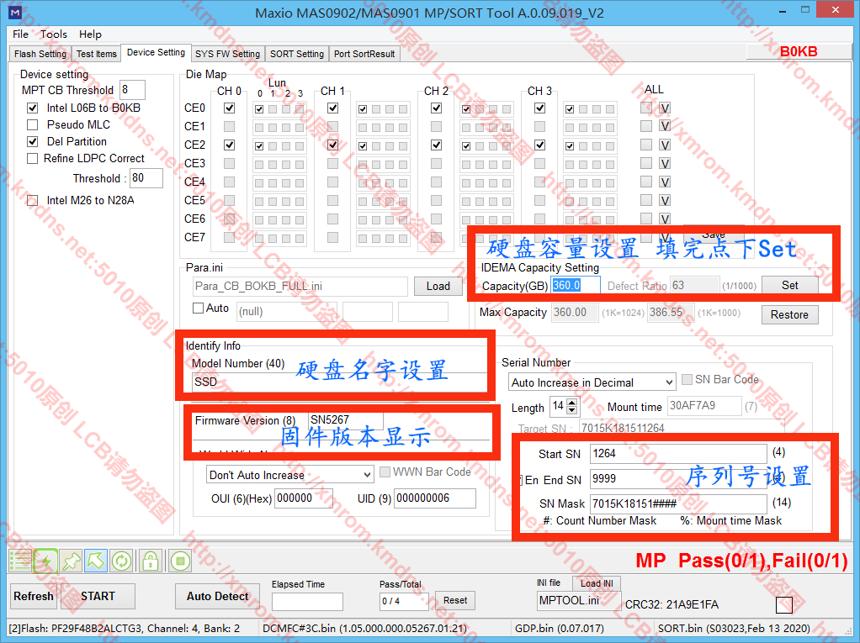This screenshot has width=860, height=643.
Task: Click the arrow pointer toolbar icon
Action: click(96, 561)
